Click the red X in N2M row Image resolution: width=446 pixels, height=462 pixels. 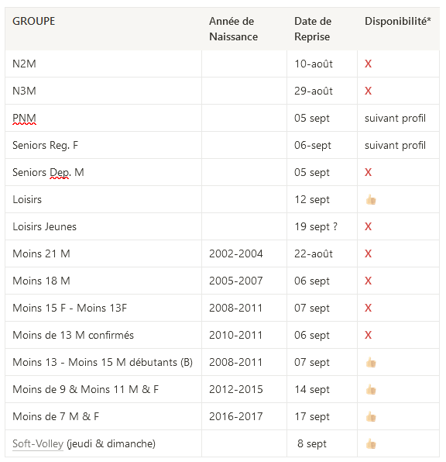368,64
